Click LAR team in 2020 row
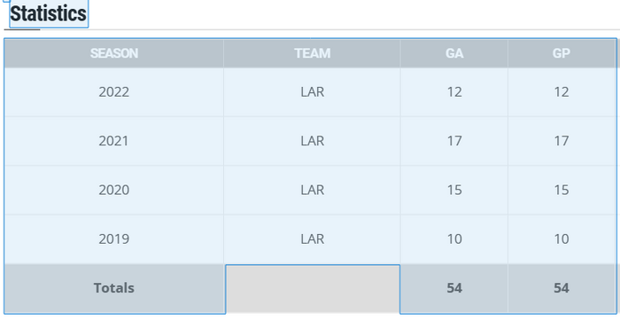620x320 pixels. point(312,191)
